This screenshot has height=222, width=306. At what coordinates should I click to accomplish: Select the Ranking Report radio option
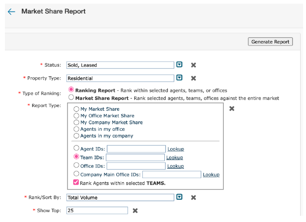click(71, 90)
